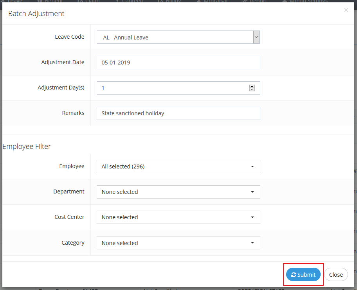Open the Cost Center dropdown

coord(178,217)
